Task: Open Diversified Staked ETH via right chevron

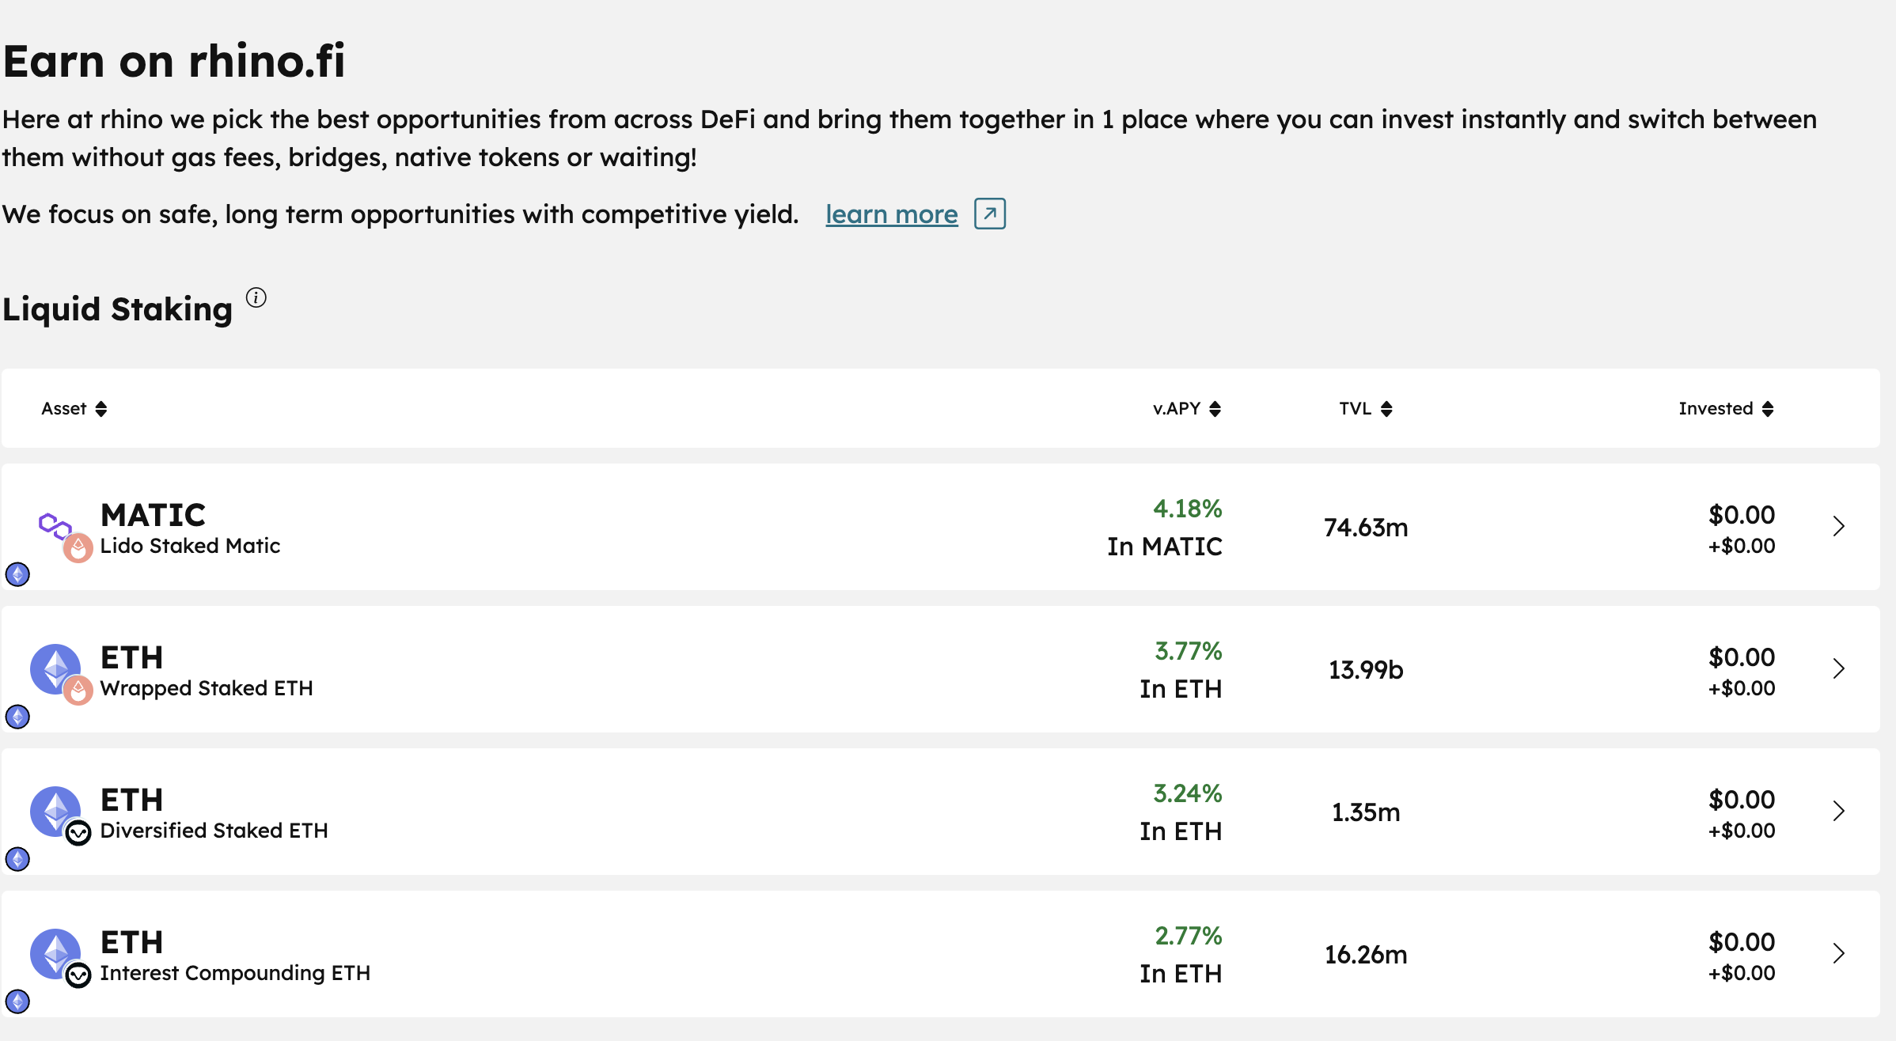Action: point(1839,812)
